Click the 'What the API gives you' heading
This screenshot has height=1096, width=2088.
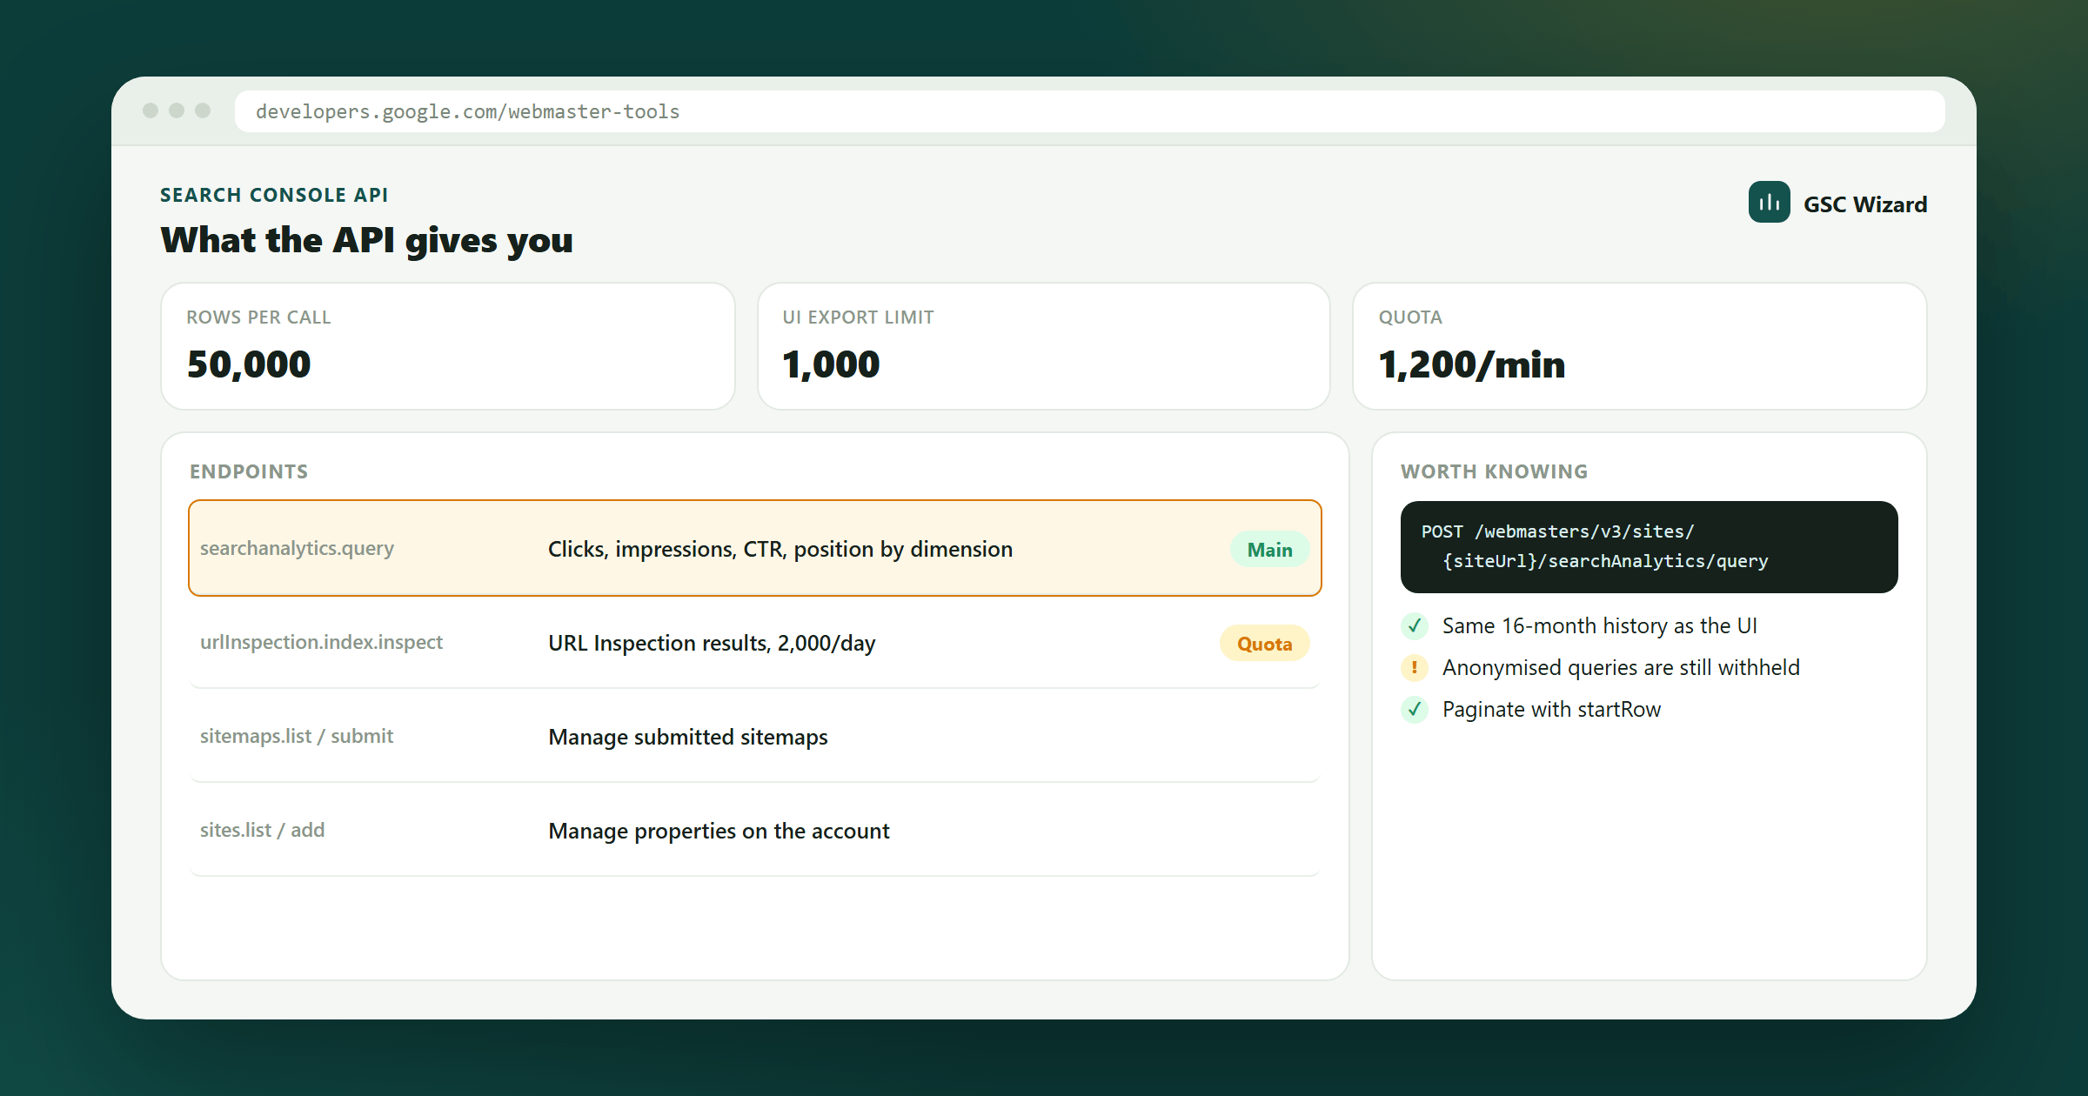[366, 240]
